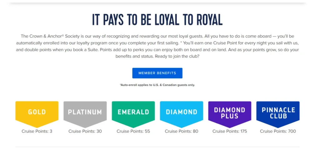Select the yellow Gold tier badge
This screenshot has height=150, width=320.
[37, 112]
